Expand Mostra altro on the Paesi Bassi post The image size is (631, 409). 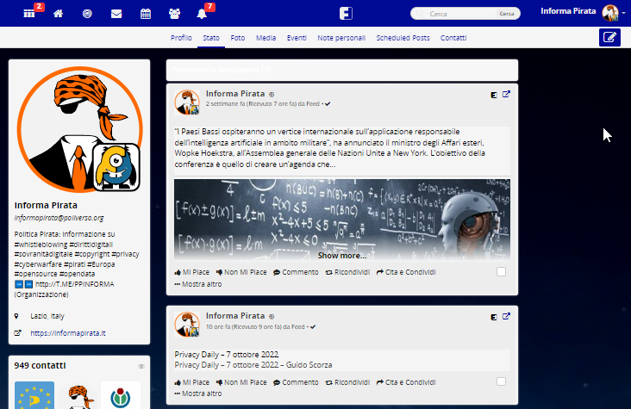[x=198, y=284]
